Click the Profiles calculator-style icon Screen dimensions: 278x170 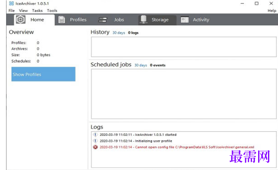tap(61, 19)
